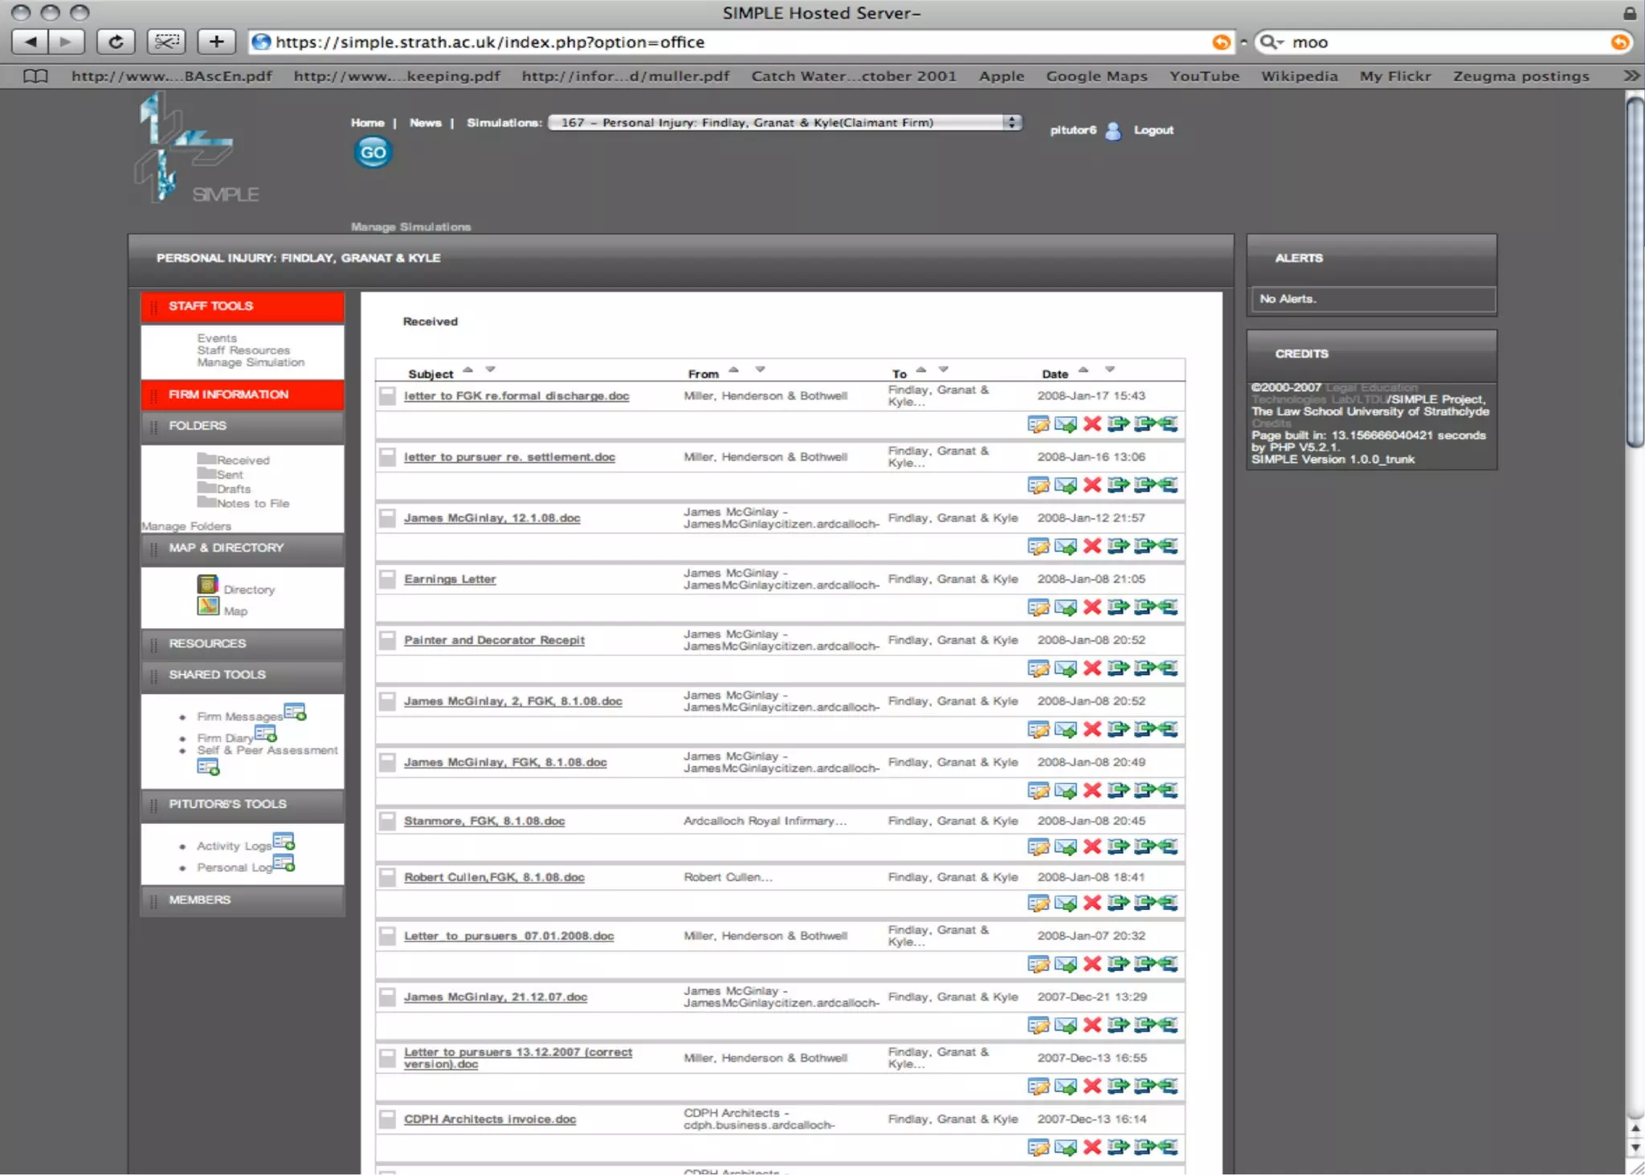Image resolution: width=1645 pixels, height=1175 pixels.
Task: Open the Received folder in sidebar
Action: 242,460
